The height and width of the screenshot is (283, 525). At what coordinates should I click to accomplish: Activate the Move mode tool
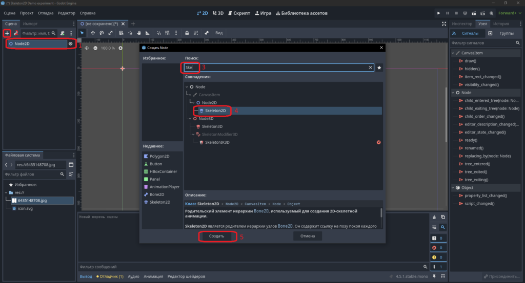[x=93, y=33]
